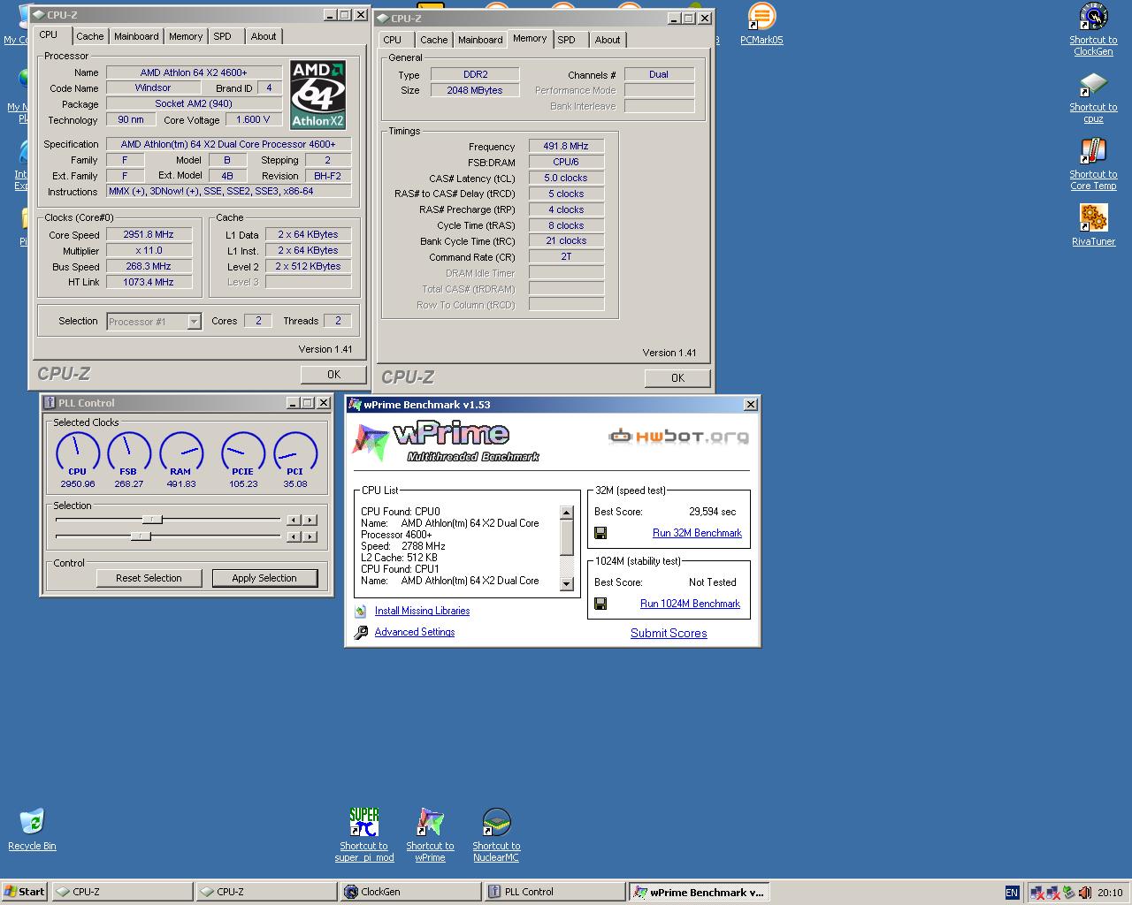Open the Advanced Settings link

click(x=415, y=632)
